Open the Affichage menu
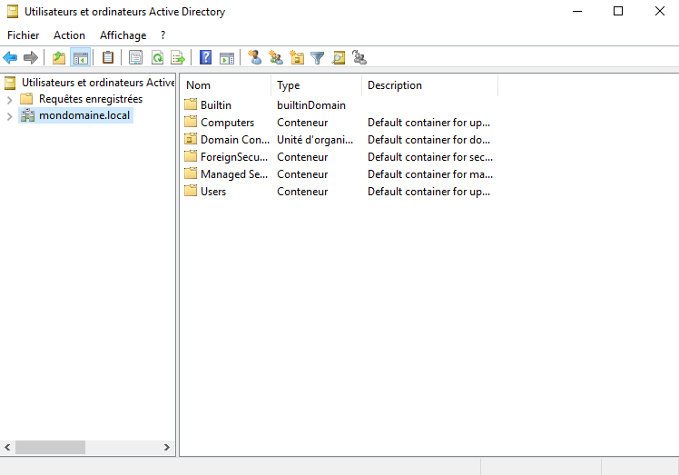Image resolution: width=679 pixels, height=475 pixels. [x=123, y=35]
